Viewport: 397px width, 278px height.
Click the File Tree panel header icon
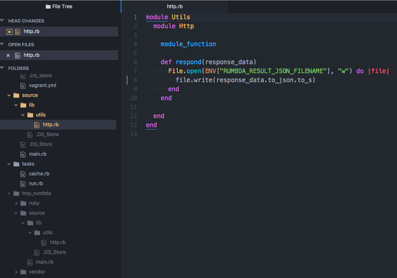pos(48,7)
